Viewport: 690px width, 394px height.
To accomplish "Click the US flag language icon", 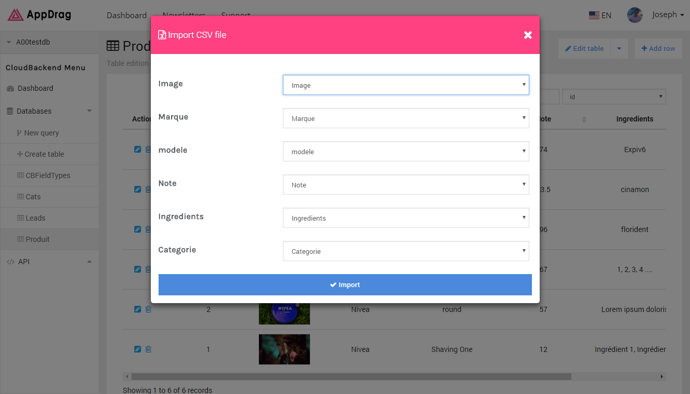I will click(594, 16).
